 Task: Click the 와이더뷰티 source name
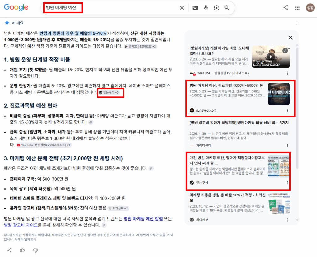point(203,145)
